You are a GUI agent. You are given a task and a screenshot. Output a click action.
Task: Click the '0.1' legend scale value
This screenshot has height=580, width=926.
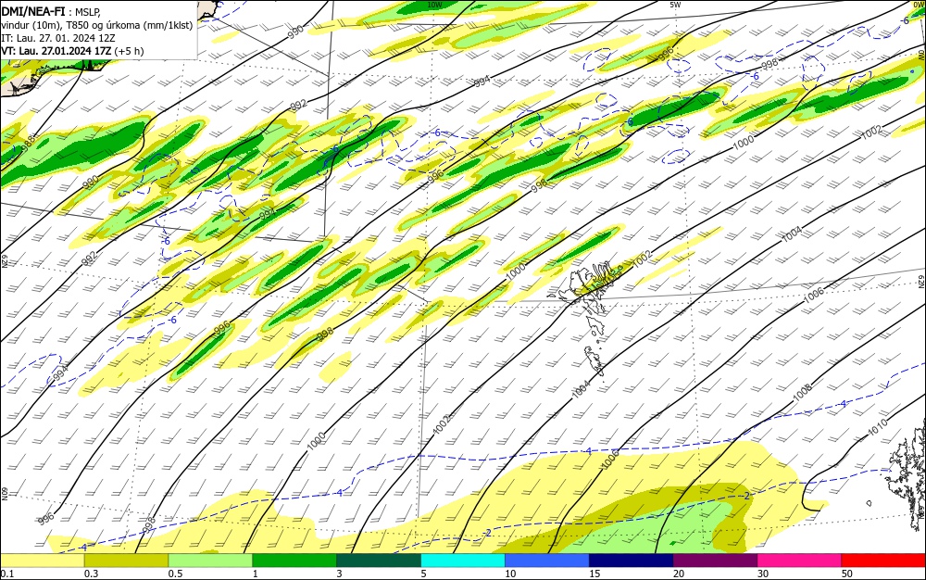click(7, 574)
